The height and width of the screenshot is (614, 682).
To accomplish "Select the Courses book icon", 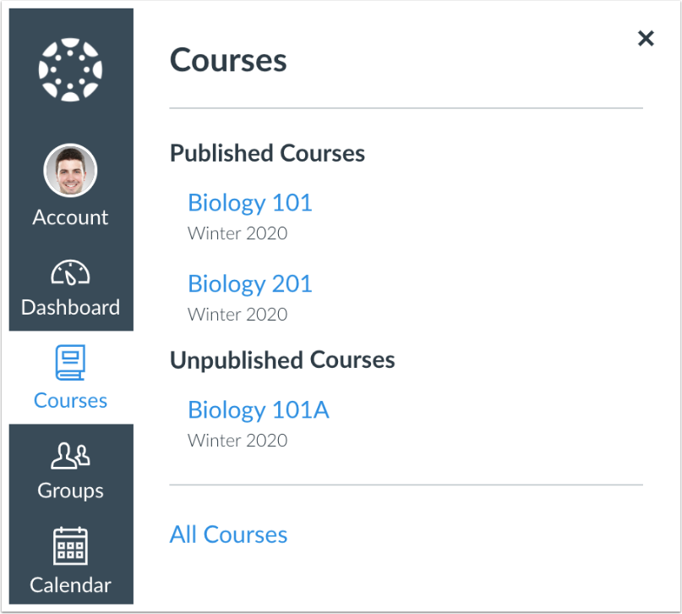I will point(70,363).
